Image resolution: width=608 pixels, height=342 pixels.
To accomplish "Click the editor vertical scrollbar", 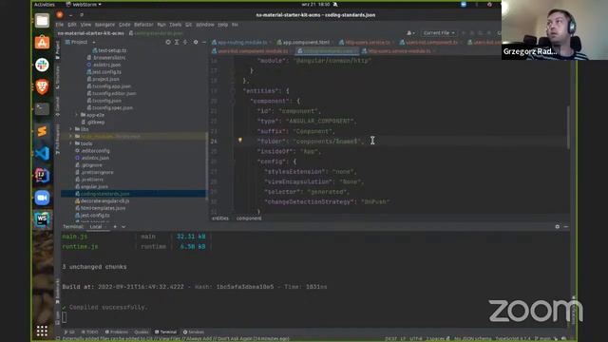I will coord(568,127).
